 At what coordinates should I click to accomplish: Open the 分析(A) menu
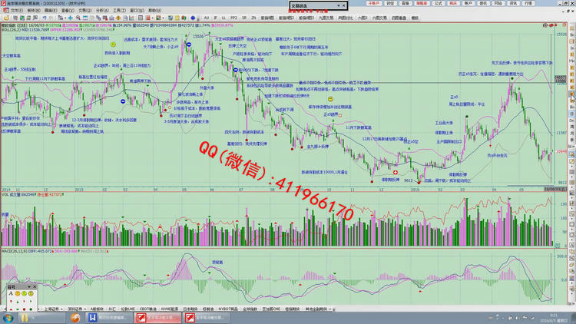point(102,10)
